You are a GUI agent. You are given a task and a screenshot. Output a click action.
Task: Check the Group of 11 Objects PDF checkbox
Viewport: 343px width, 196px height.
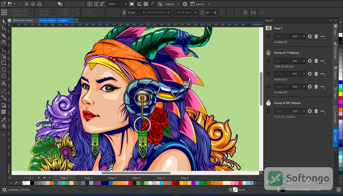tap(268, 86)
